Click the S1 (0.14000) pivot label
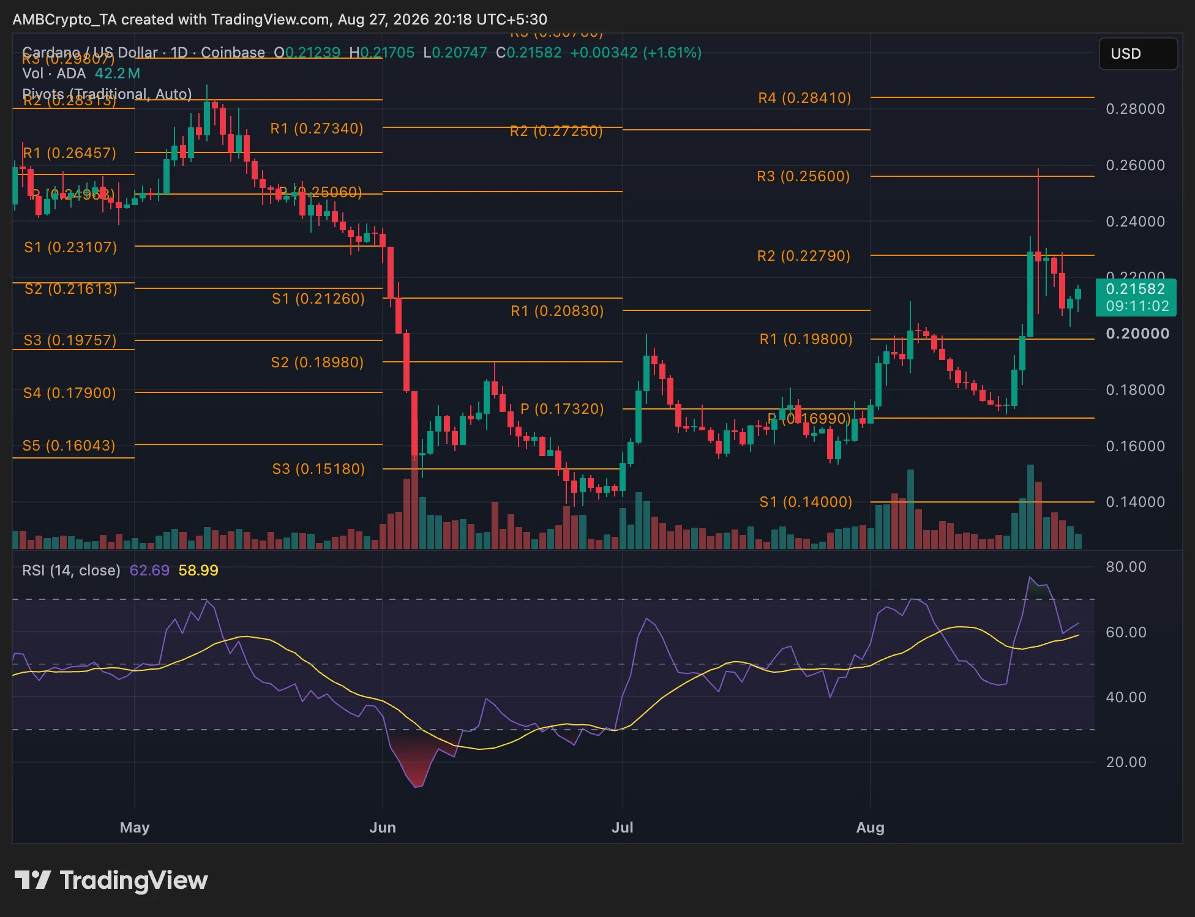Viewport: 1195px width, 917px height. coord(806,502)
